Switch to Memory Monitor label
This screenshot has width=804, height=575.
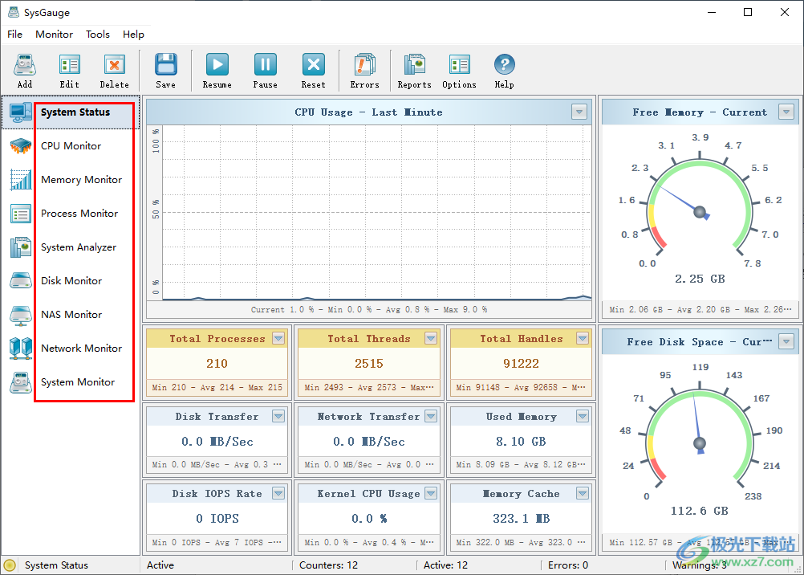pyautogui.click(x=82, y=180)
